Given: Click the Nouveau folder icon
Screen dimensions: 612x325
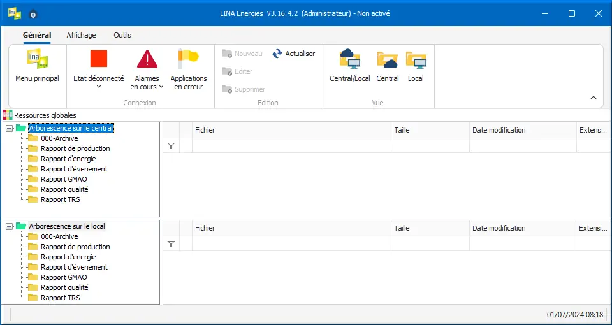Looking at the screenshot, I should (x=227, y=54).
